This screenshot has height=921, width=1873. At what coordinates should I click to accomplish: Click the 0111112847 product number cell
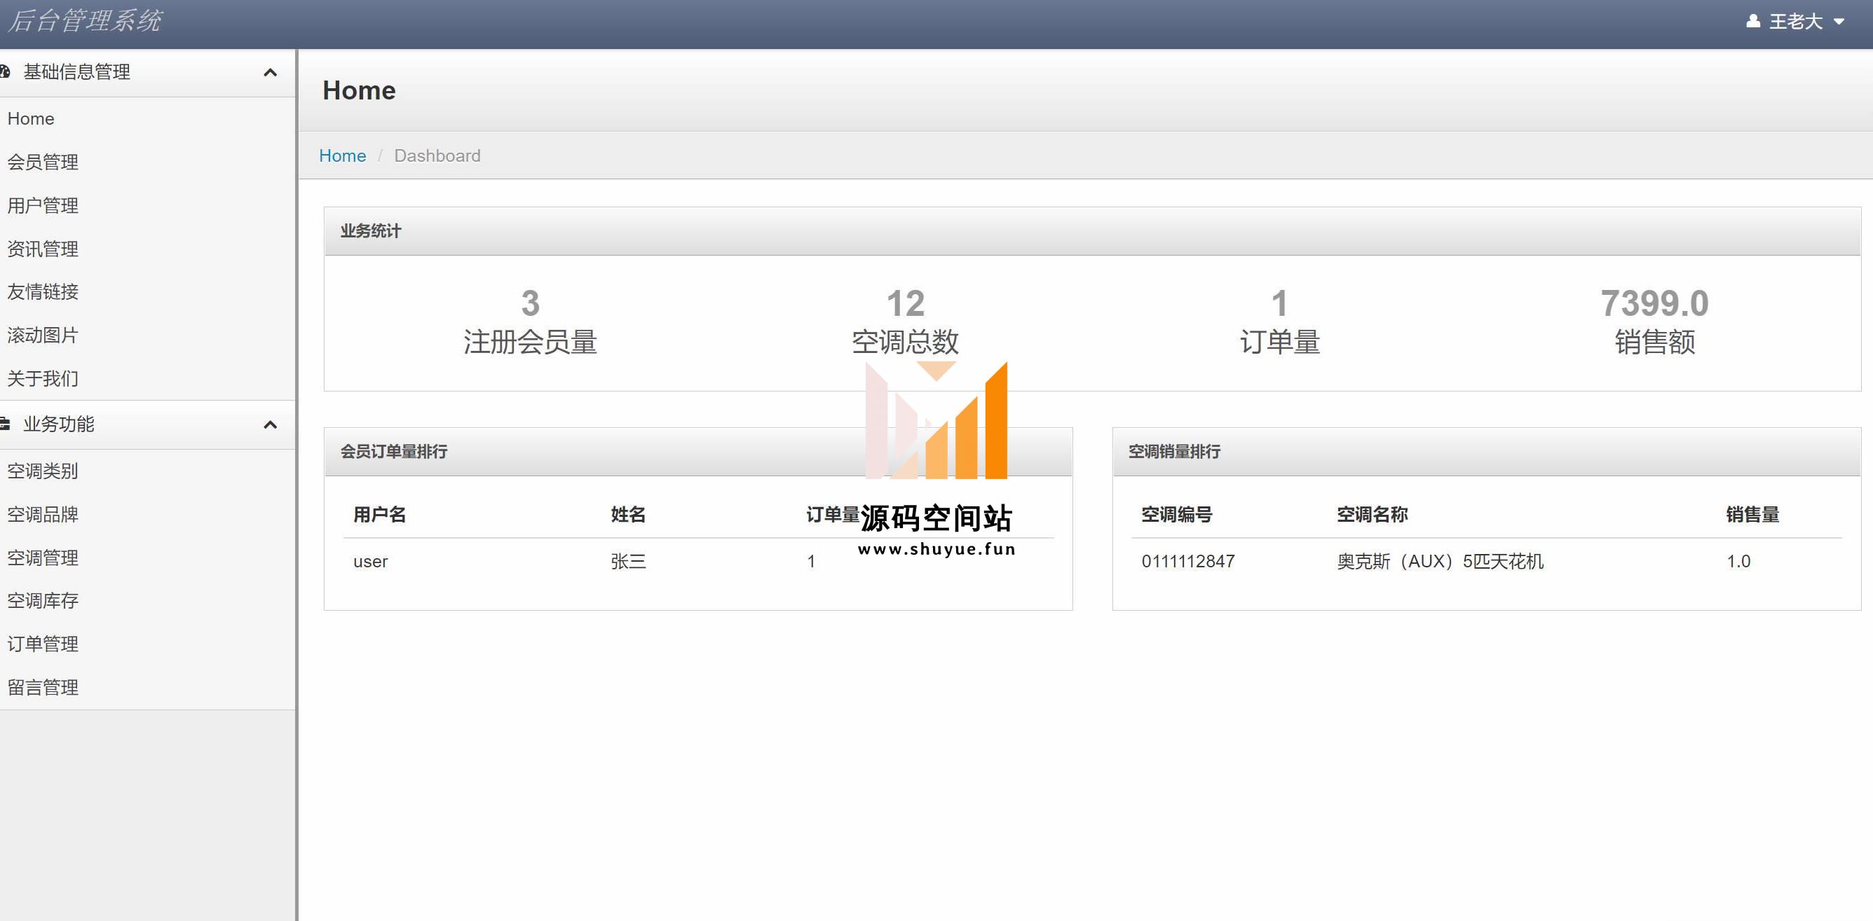point(1188,562)
